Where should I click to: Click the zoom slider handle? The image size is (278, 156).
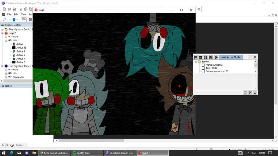(x=14, y=20)
